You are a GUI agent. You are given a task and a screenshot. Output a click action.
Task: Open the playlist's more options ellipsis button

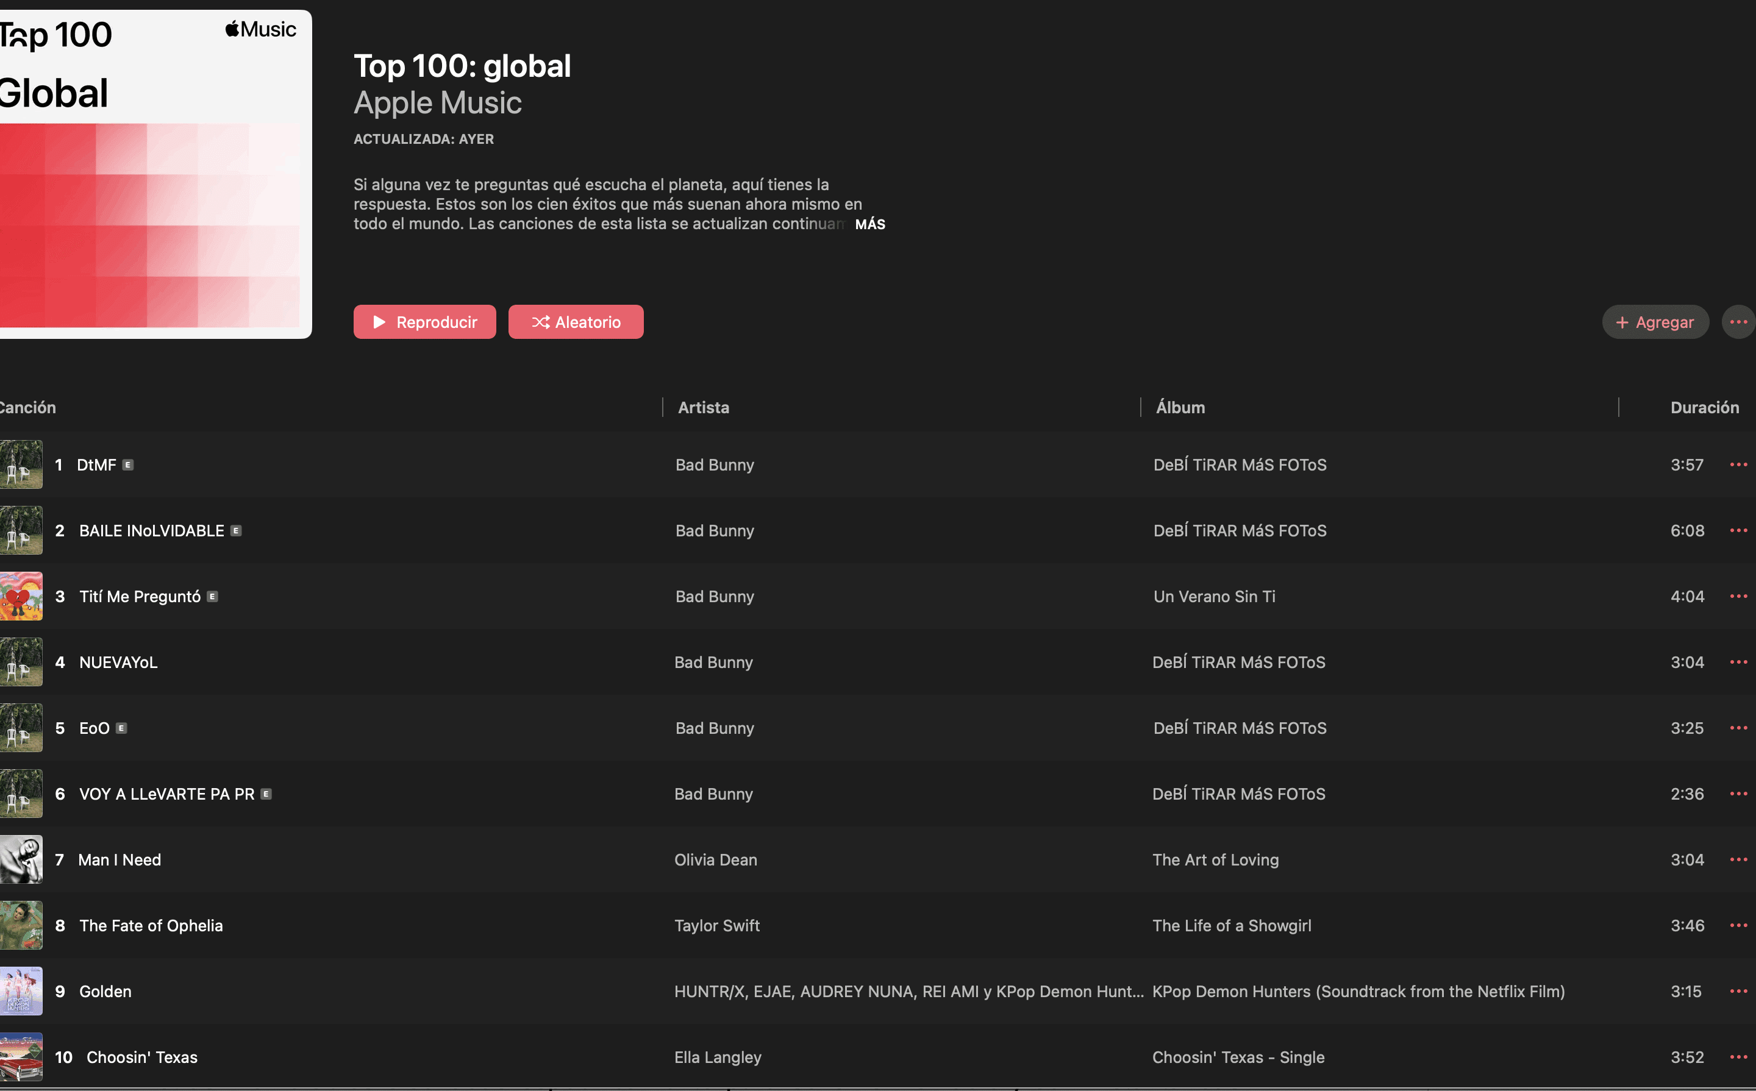(1738, 322)
